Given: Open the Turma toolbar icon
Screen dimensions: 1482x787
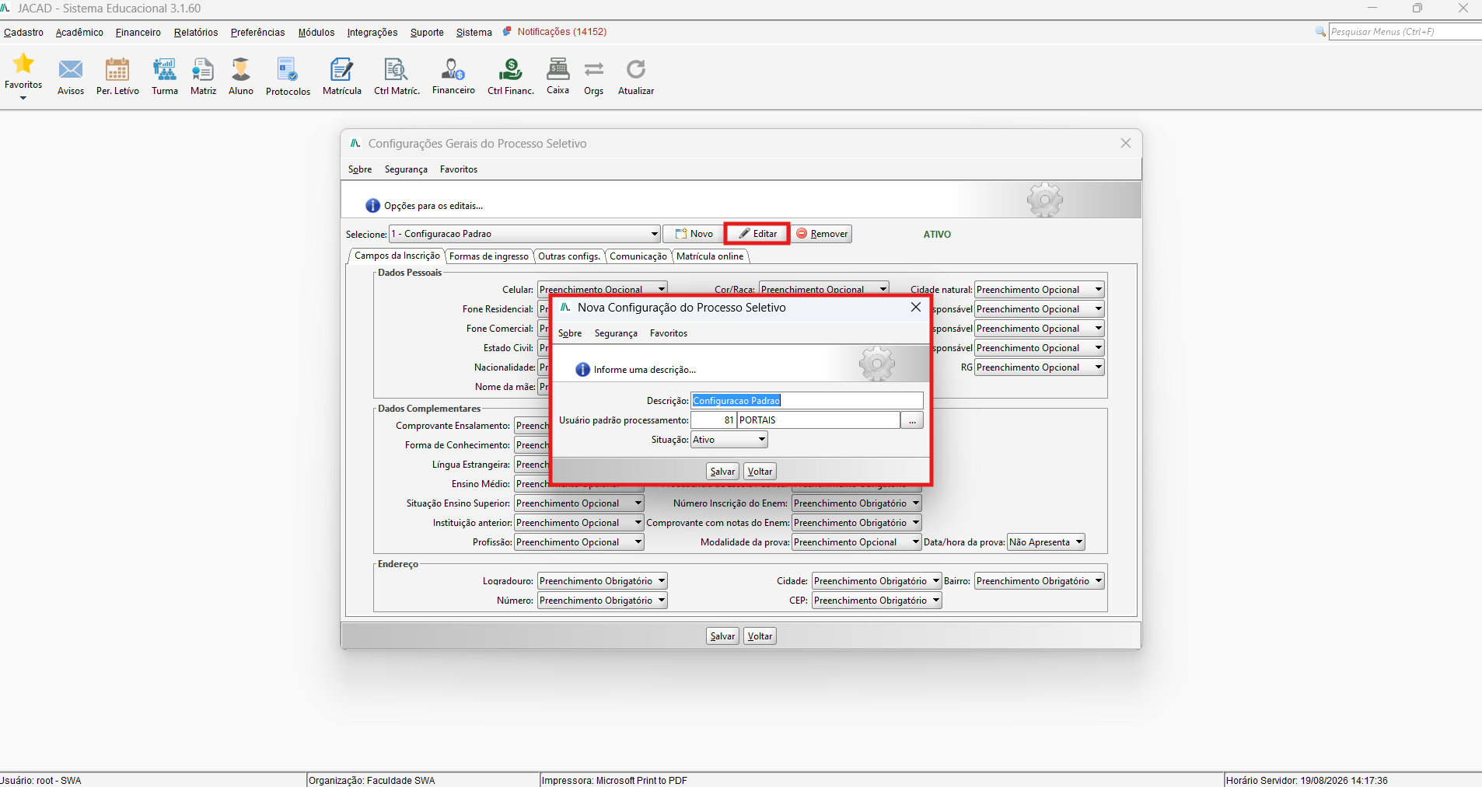Looking at the screenshot, I should [164, 69].
